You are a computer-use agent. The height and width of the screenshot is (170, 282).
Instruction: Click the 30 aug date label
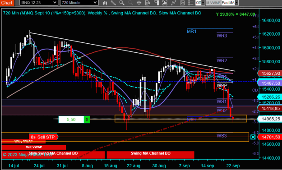coord(159,165)
